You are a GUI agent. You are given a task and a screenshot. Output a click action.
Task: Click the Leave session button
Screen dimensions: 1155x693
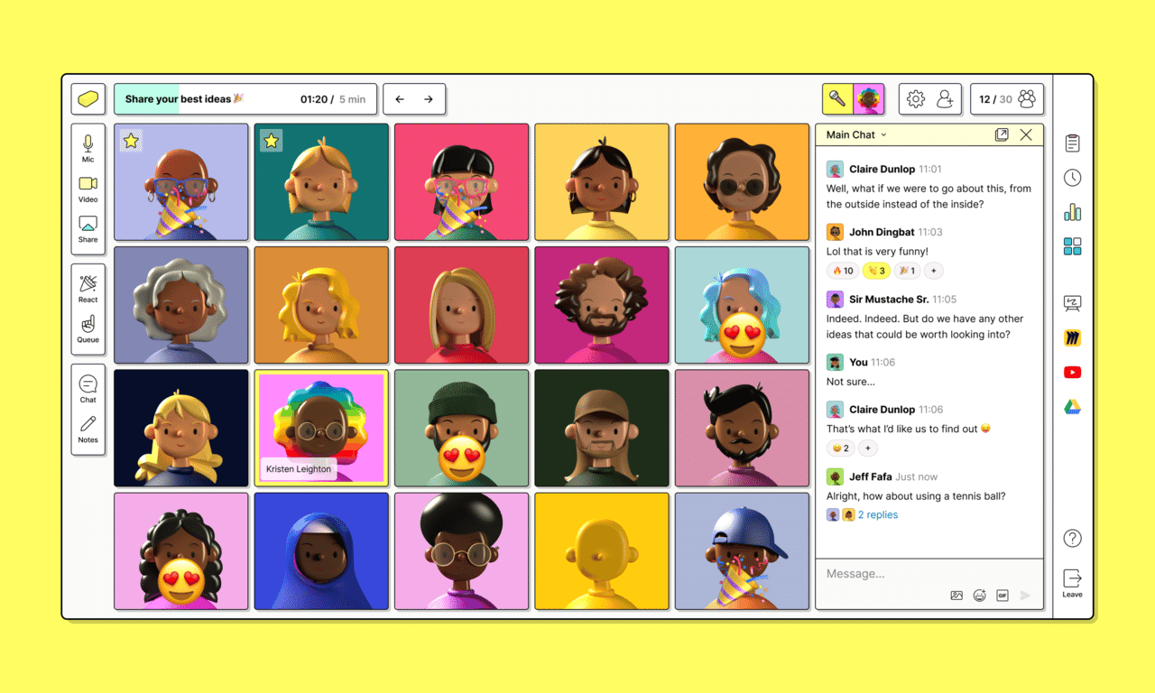coord(1072,582)
